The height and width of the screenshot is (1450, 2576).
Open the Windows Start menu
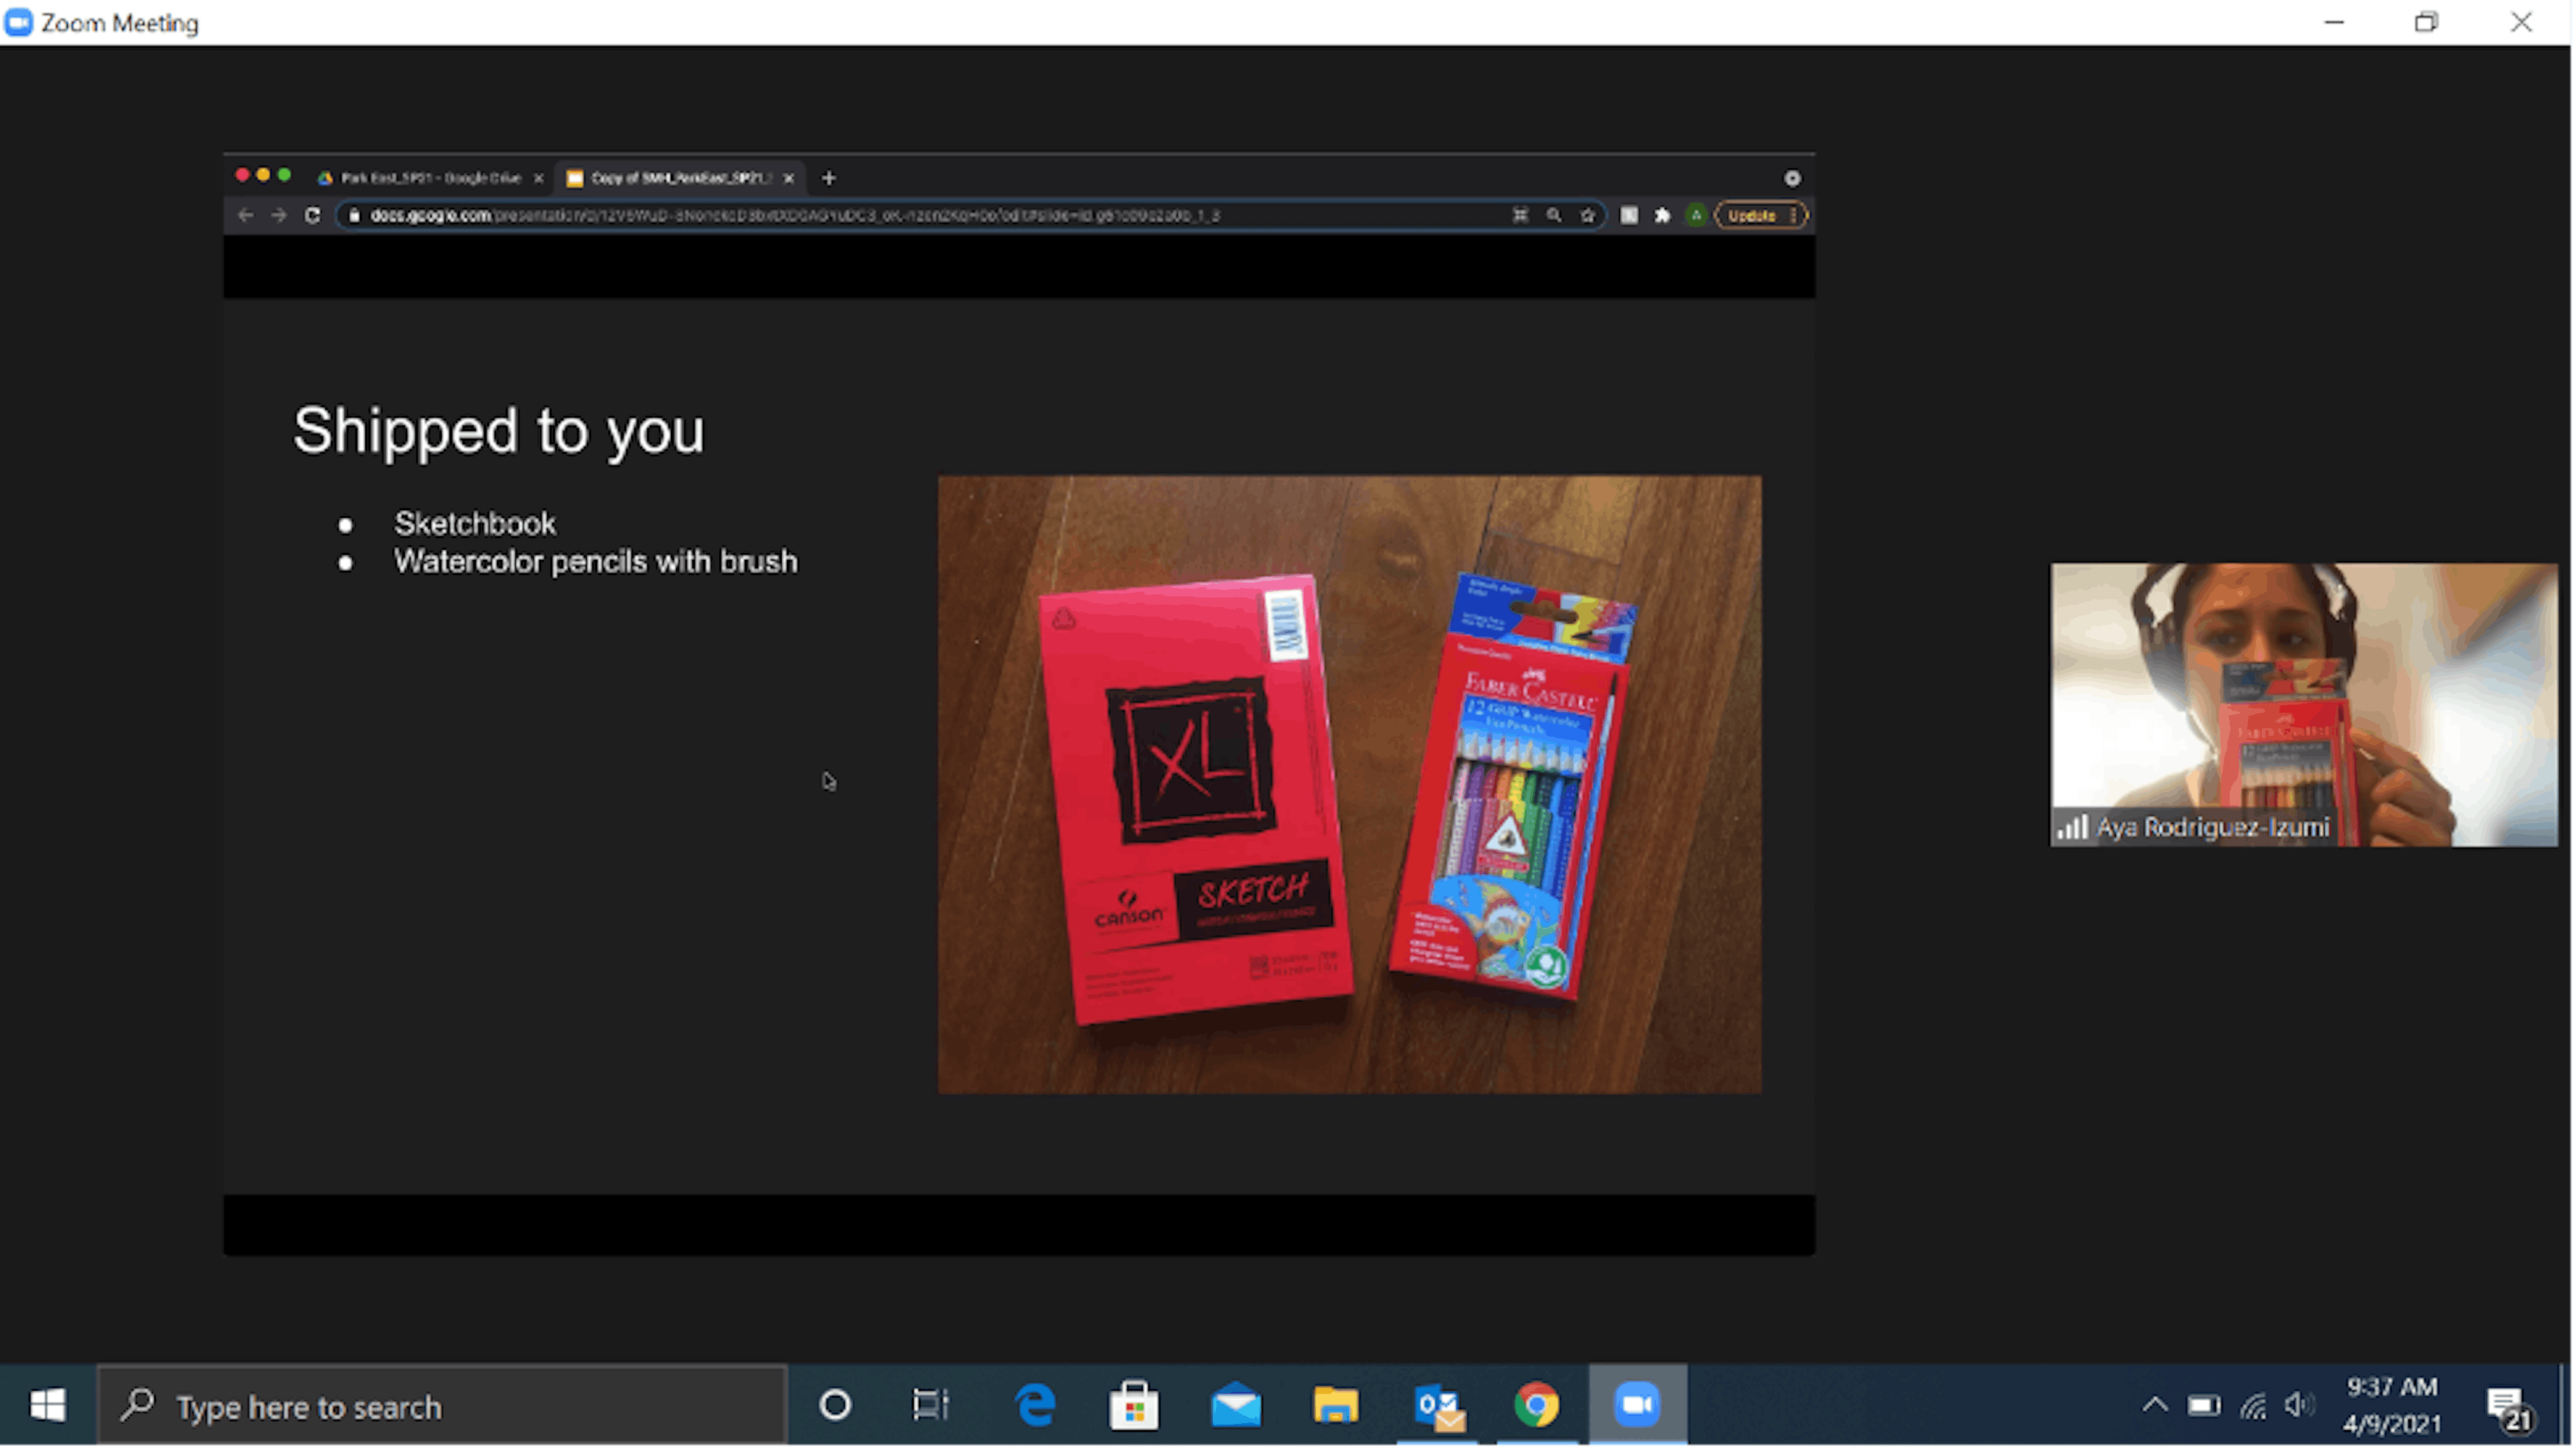pos(48,1405)
